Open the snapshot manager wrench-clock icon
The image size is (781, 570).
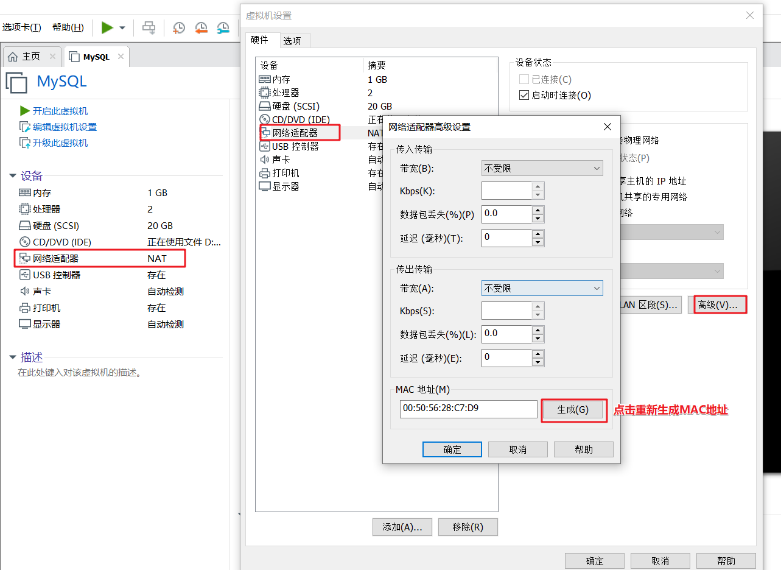pos(223,27)
